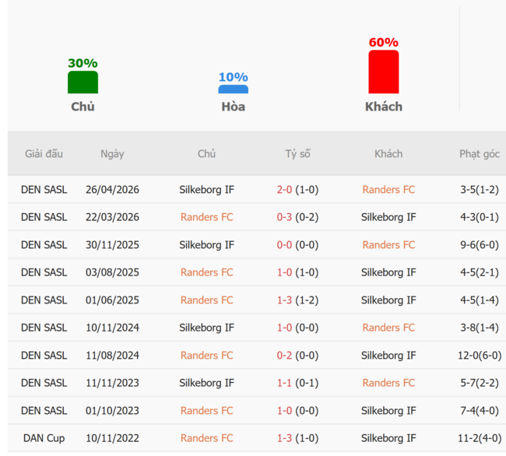Click Silkeborg IF in the 10/11/2022 row
The height and width of the screenshot is (456, 506).
point(388,439)
